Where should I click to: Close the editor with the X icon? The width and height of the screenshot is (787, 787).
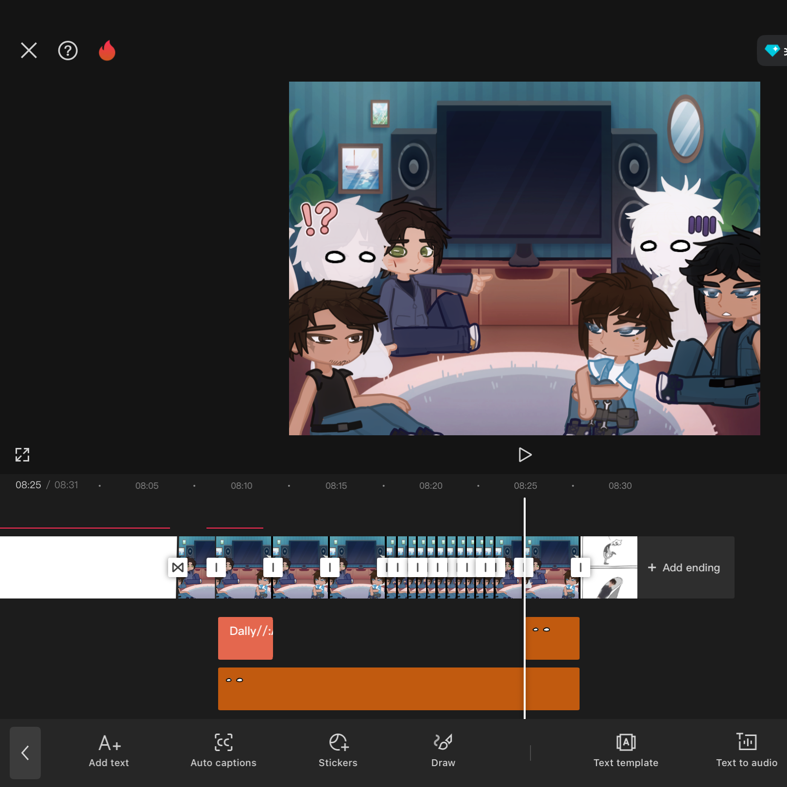click(x=29, y=50)
